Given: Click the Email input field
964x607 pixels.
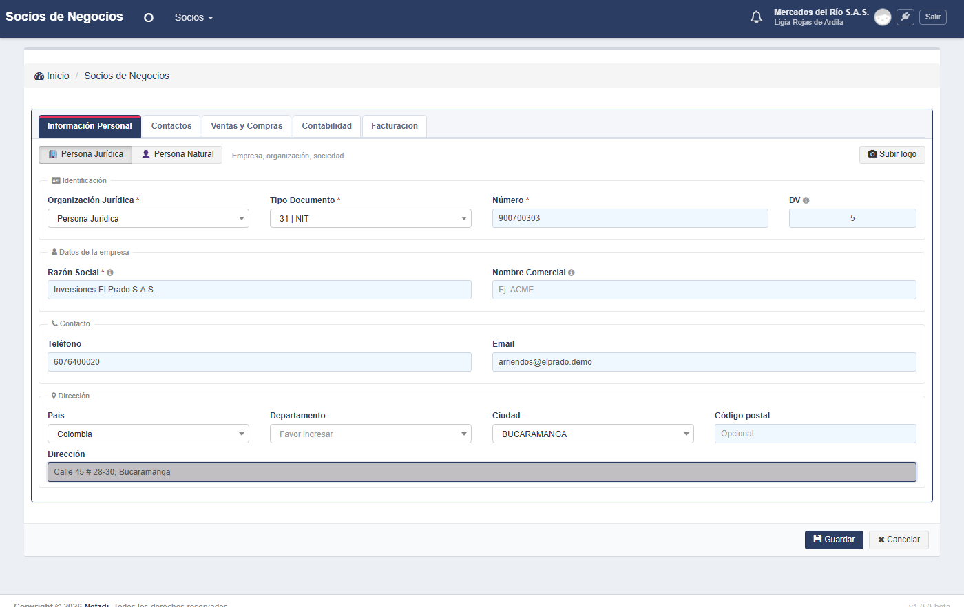Looking at the screenshot, I should pyautogui.click(x=704, y=362).
